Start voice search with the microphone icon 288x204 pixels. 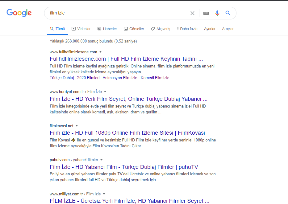tap(217, 13)
